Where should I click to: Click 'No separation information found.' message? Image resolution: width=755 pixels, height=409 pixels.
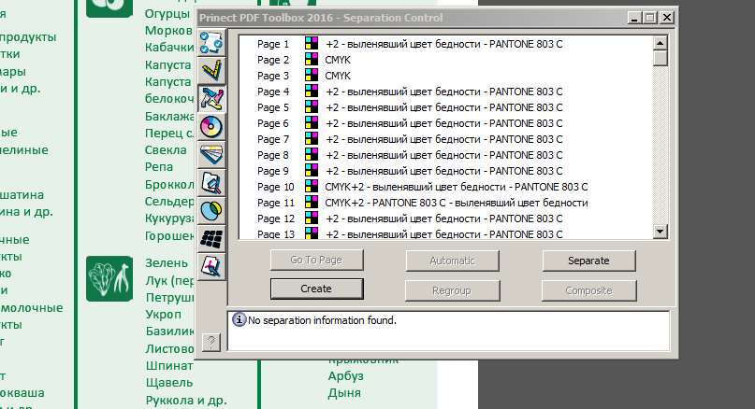322,320
